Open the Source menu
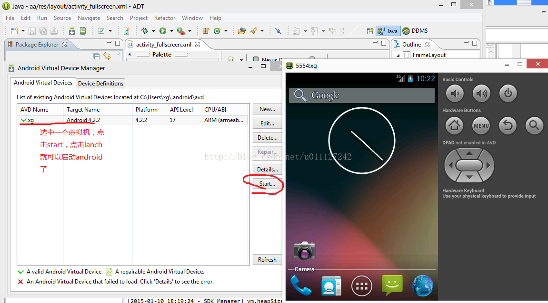 click(62, 18)
